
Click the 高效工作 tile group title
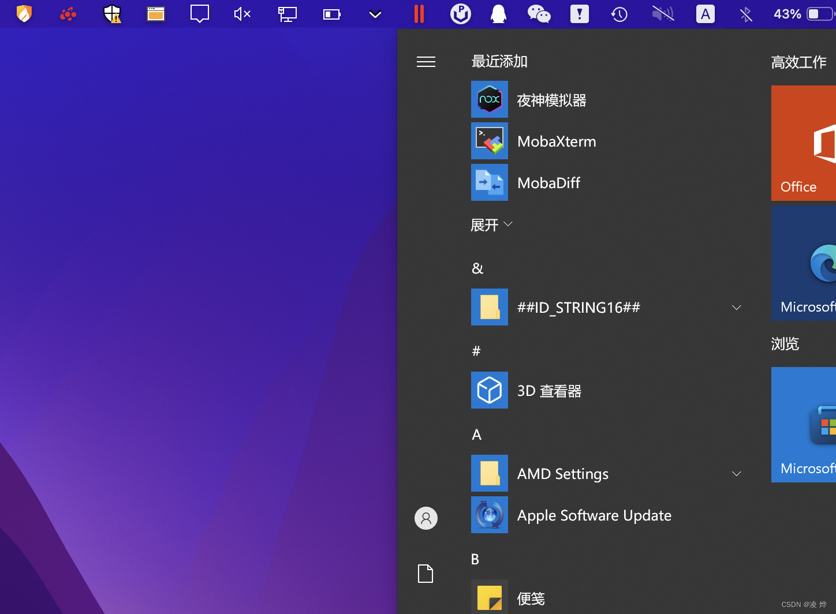tap(799, 62)
